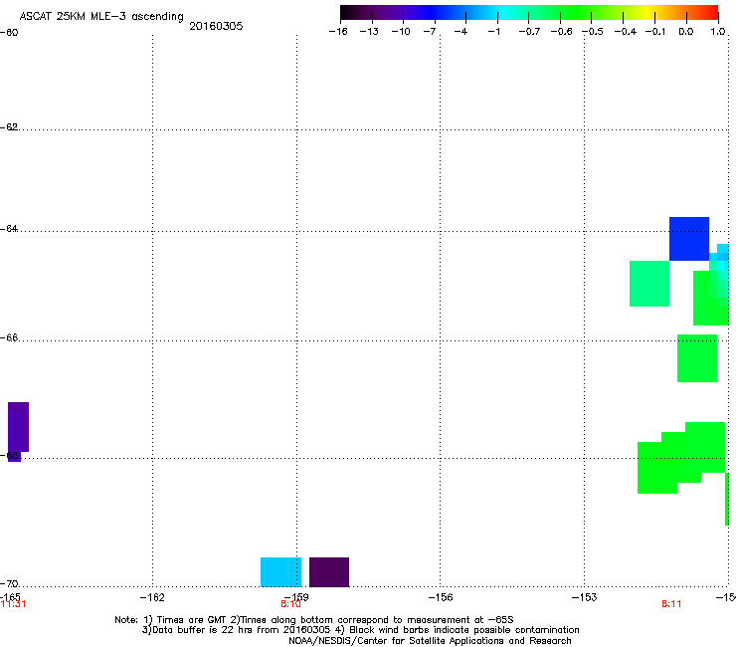Click the "-60" latitude axis label
The width and height of the screenshot is (736, 647).
click(9, 33)
